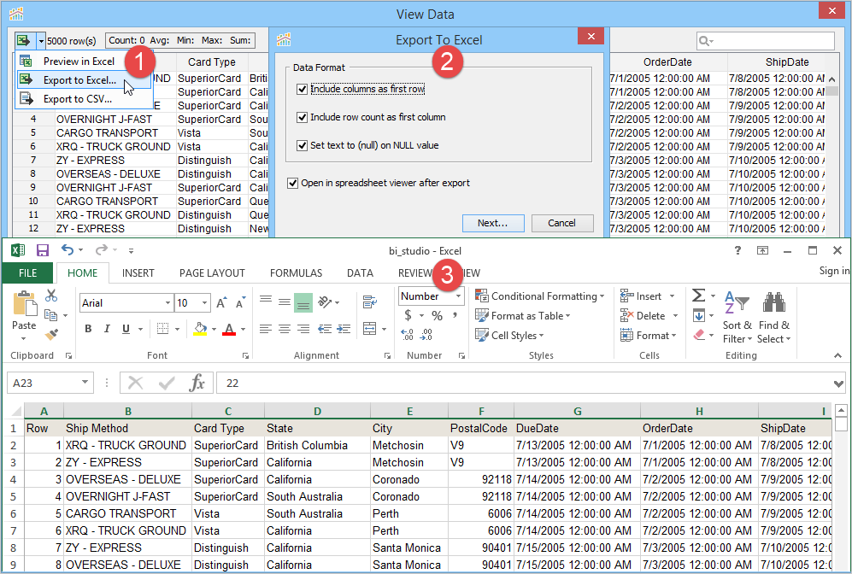Center text horizontally
The height and width of the screenshot is (574, 852).
(285, 329)
